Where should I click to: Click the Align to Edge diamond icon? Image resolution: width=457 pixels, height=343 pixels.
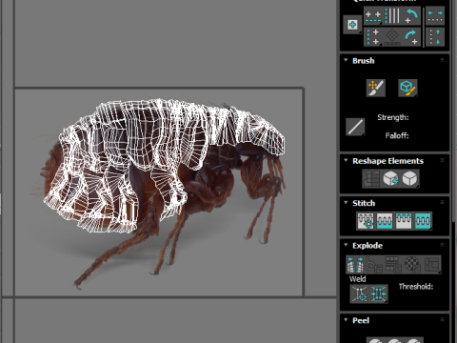pyautogui.click(x=392, y=37)
